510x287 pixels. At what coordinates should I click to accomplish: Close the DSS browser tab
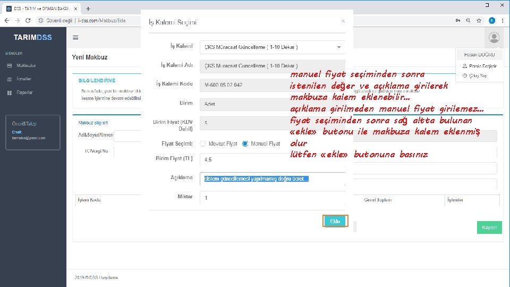tap(76, 9)
